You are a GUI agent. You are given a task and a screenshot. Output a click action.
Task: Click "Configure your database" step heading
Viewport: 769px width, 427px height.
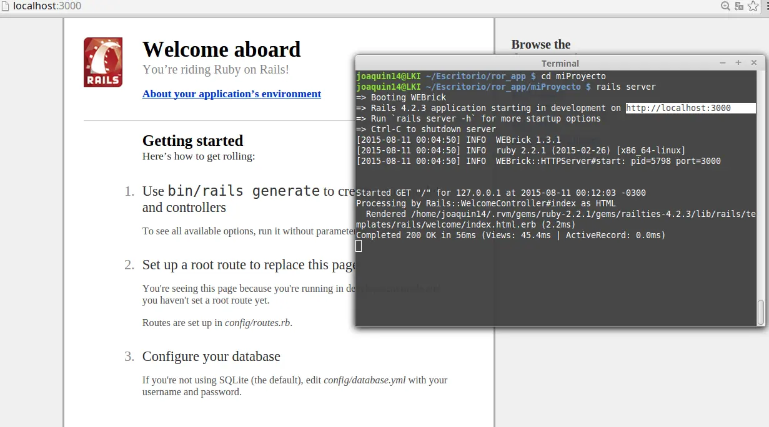coord(211,357)
